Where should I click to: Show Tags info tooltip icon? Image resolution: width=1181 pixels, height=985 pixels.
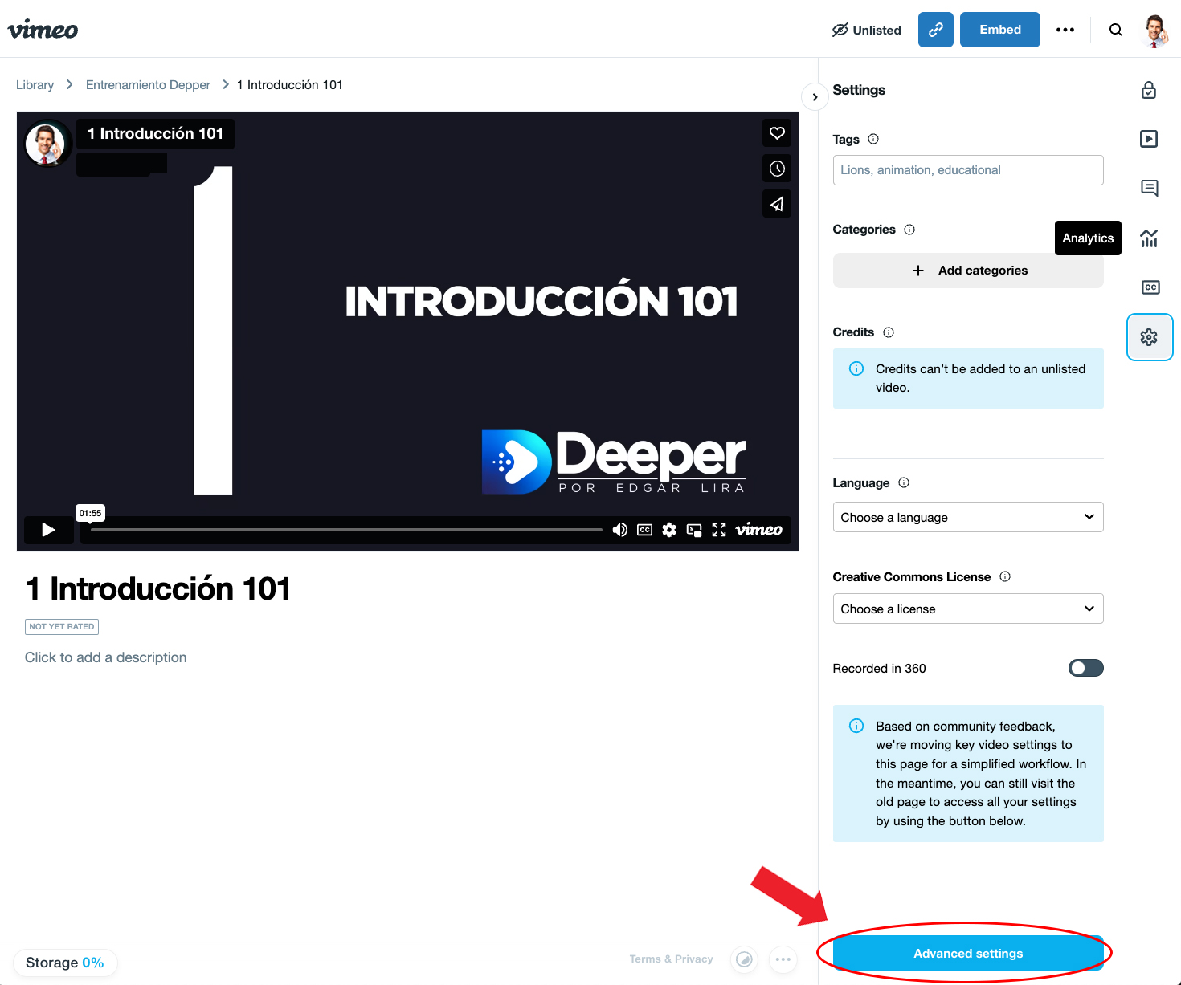tap(873, 139)
